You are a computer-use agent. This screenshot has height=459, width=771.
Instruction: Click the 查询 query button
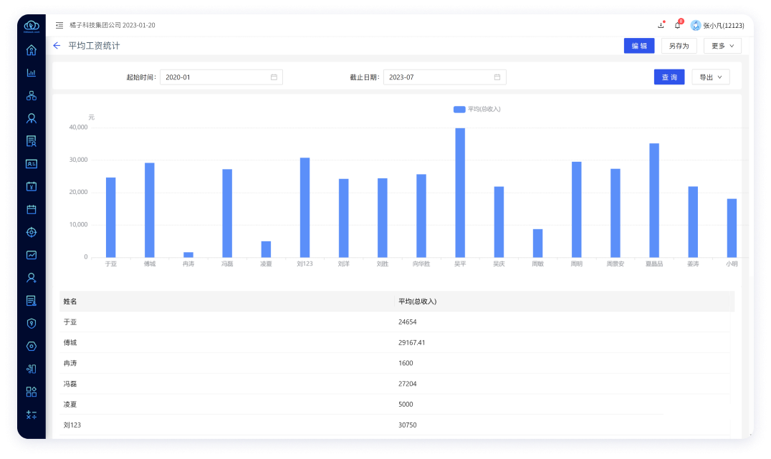(669, 77)
